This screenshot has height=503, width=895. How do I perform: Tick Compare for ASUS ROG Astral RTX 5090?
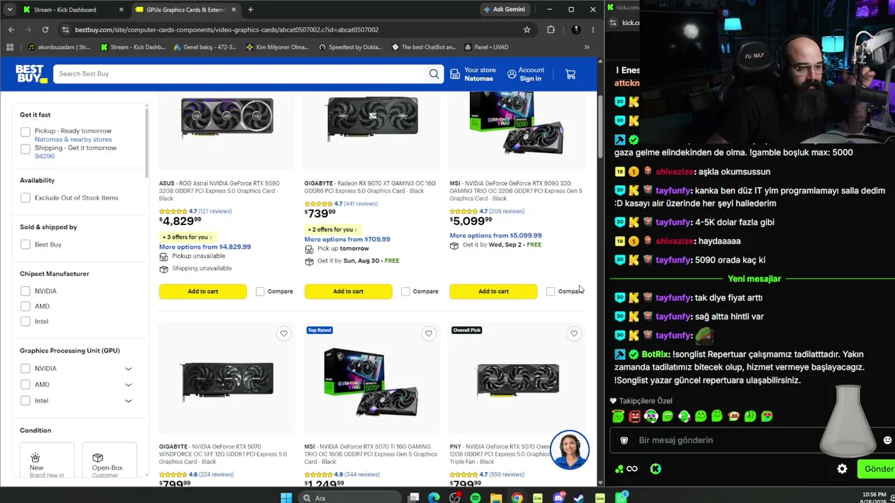click(x=260, y=291)
